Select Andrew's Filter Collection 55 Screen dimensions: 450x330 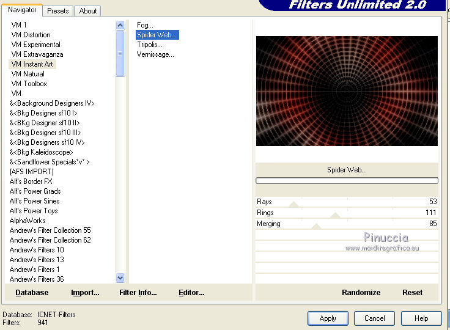point(50,230)
